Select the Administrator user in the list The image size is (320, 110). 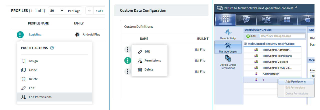click(270, 74)
